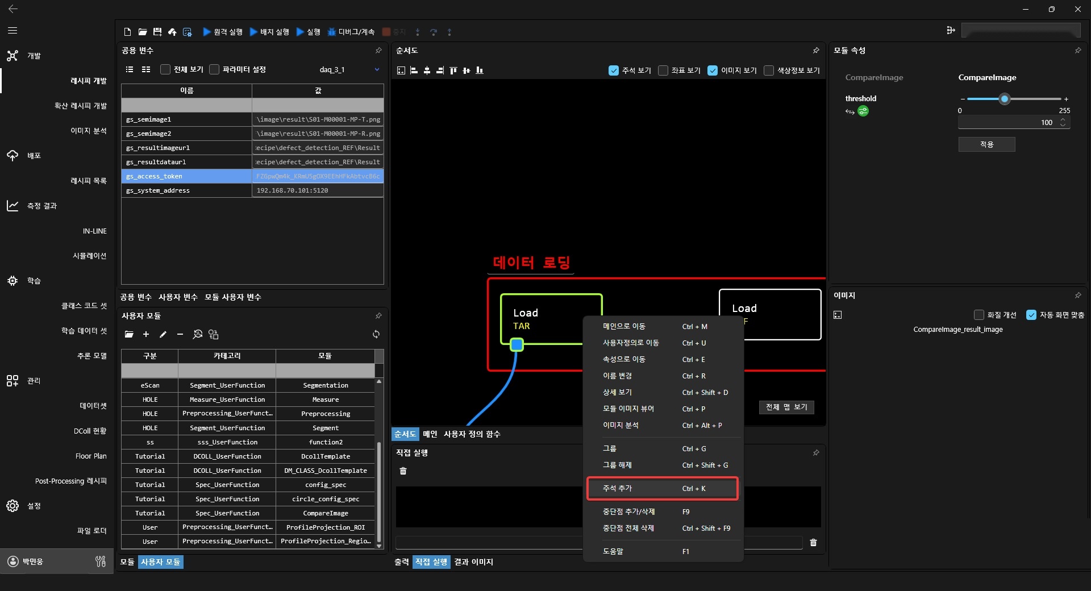The image size is (1091, 591).
Task: Click the cloud upload icon in toolbar
Action: 172,32
